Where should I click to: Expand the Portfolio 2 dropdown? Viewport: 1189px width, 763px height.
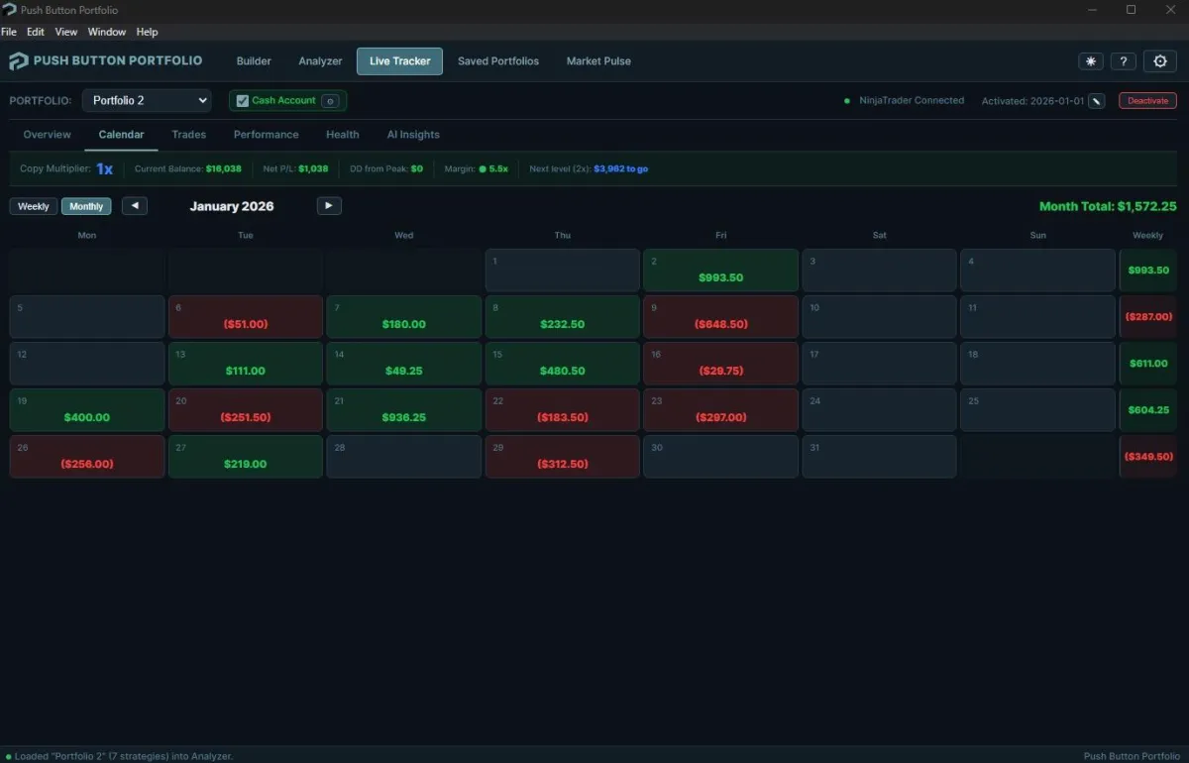click(x=147, y=100)
